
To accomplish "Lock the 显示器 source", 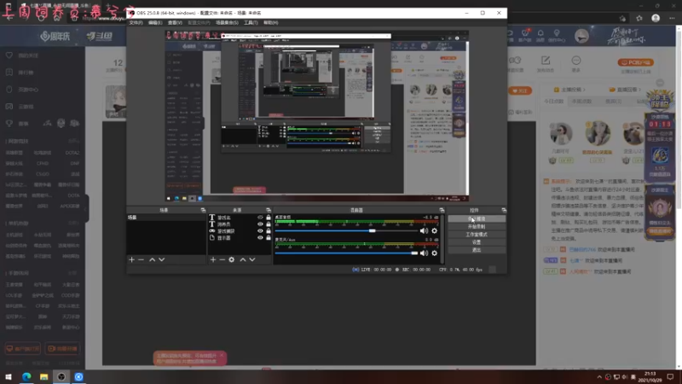I will pos(269,238).
